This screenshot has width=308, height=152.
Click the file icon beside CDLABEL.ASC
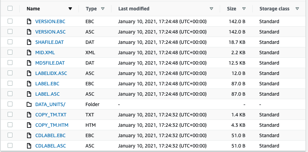point(29,146)
